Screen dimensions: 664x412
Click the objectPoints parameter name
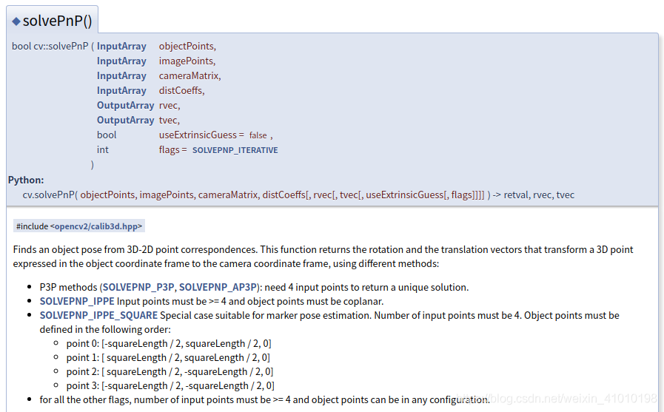pos(186,46)
